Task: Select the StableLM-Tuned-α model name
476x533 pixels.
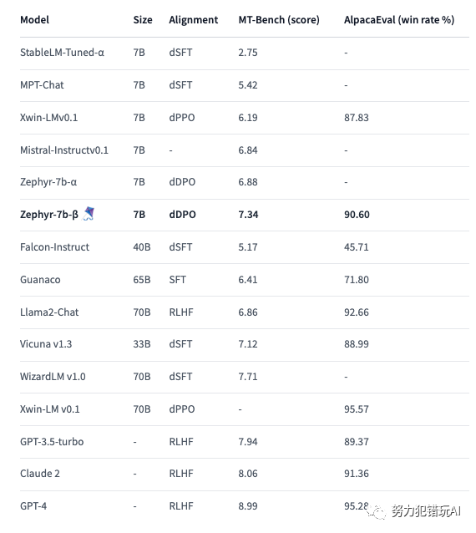Action: [x=62, y=53]
